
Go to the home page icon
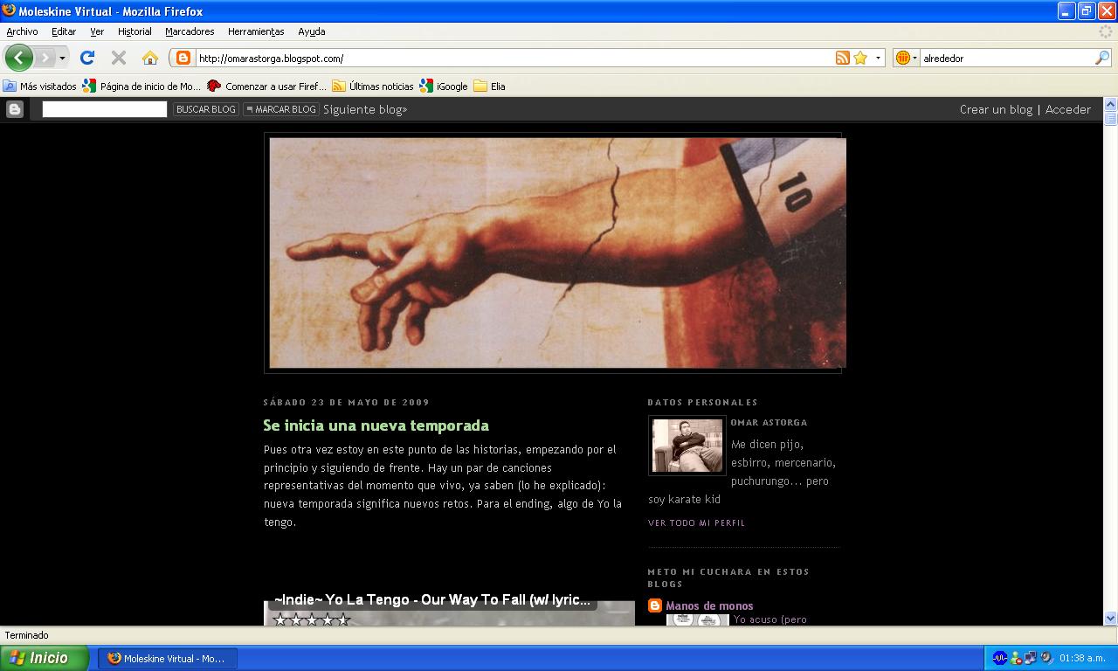(150, 58)
